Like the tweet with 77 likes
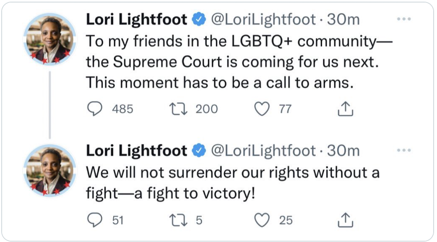The image size is (437, 242). 262,109
